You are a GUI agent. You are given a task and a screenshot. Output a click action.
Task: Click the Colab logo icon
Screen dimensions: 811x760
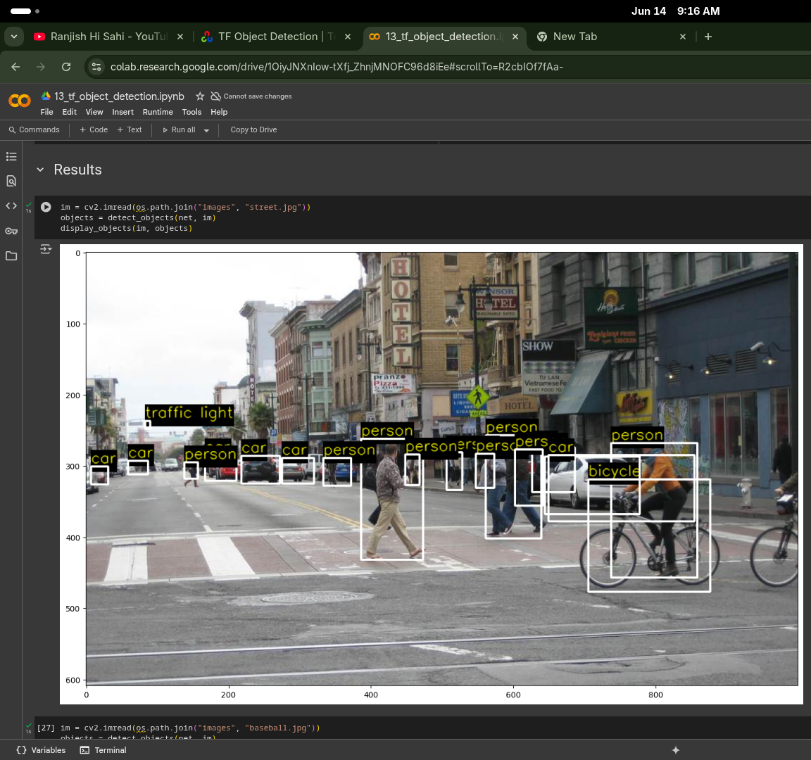pos(20,101)
